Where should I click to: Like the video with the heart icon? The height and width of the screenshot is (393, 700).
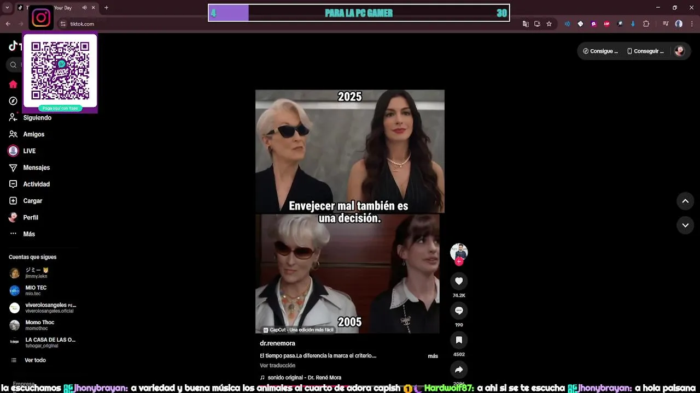pos(459,281)
